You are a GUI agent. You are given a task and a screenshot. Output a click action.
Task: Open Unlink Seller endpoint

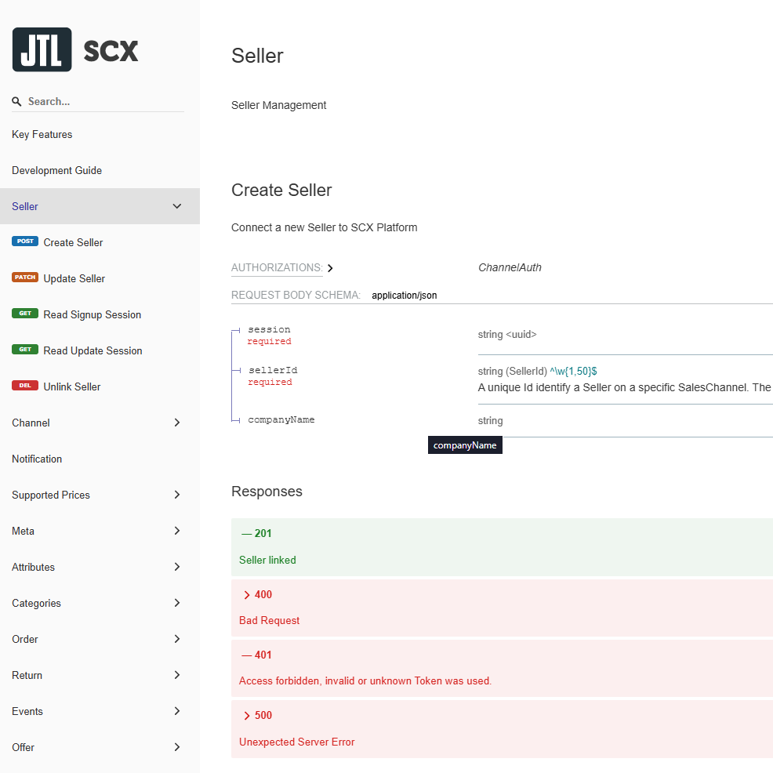[72, 386]
